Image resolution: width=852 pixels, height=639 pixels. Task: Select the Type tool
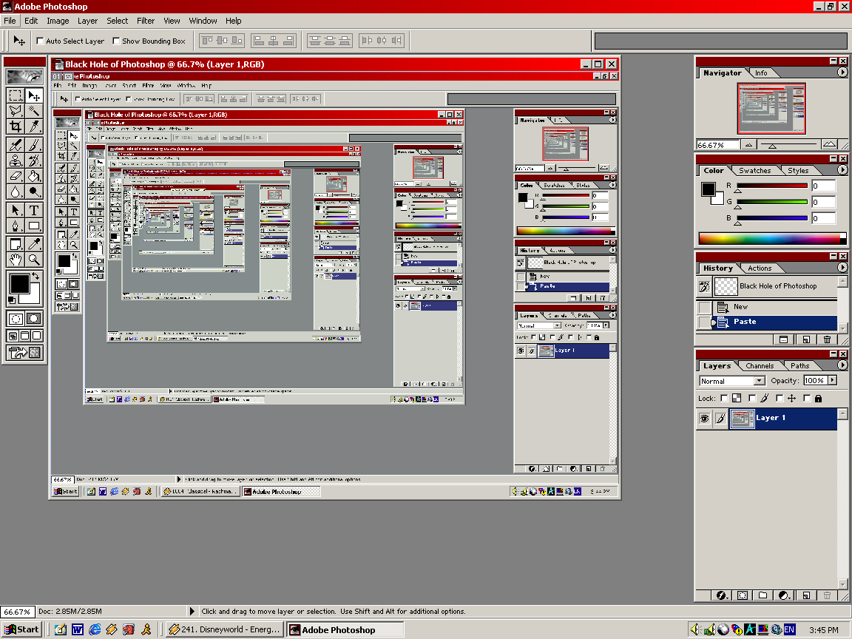click(x=34, y=210)
